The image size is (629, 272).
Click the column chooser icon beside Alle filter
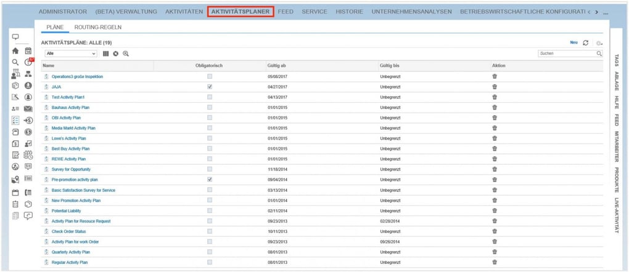coord(106,54)
